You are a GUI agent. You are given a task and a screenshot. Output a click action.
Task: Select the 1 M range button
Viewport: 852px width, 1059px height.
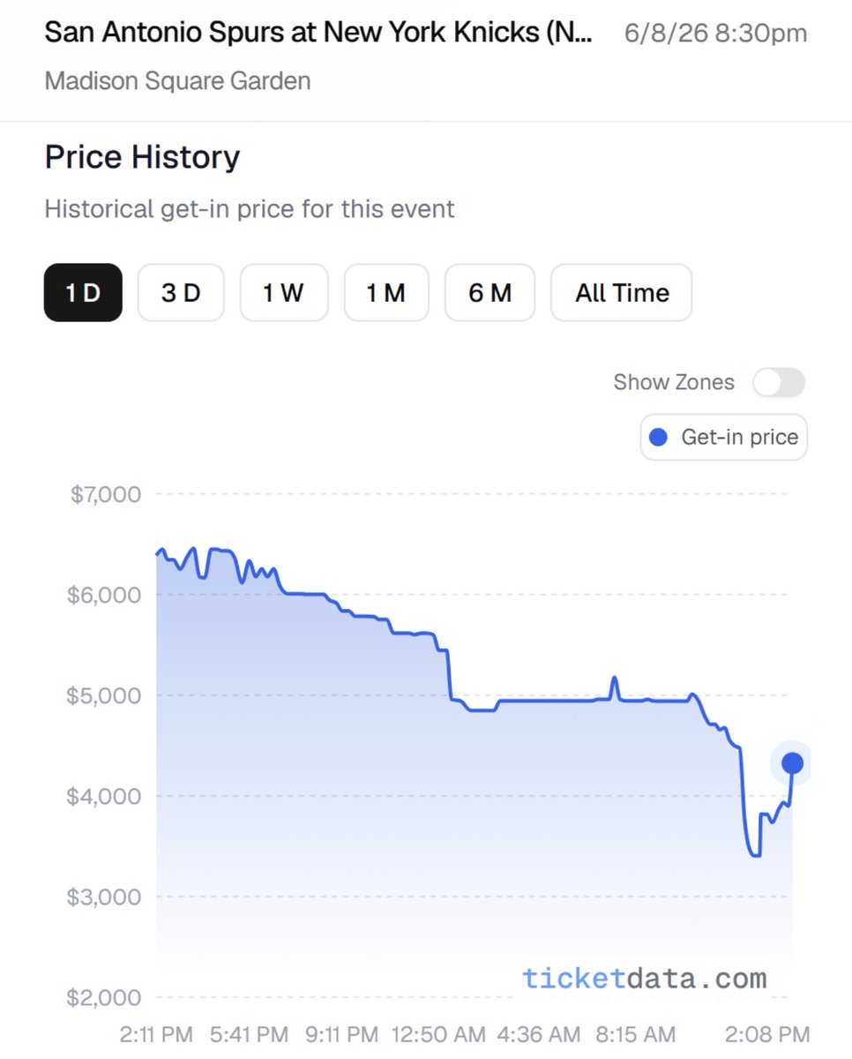pyautogui.click(x=386, y=293)
